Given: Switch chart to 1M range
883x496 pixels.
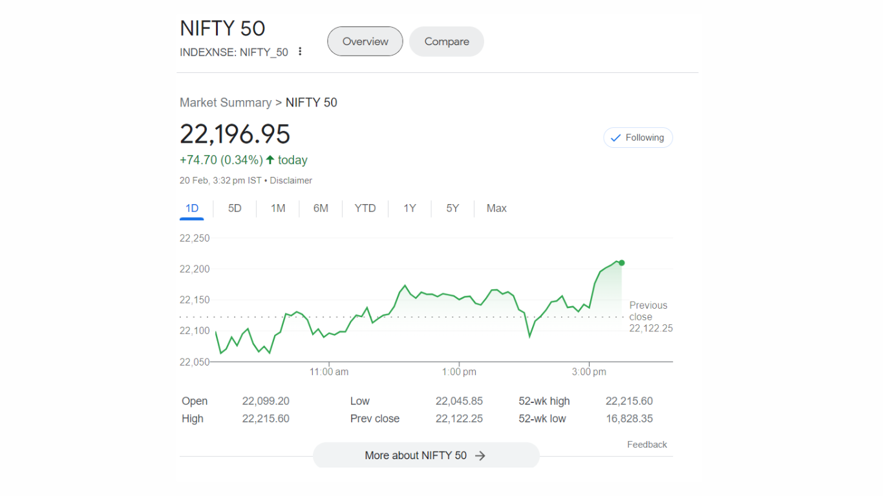Looking at the screenshot, I should pyautogui.click(x=278, y=208).
